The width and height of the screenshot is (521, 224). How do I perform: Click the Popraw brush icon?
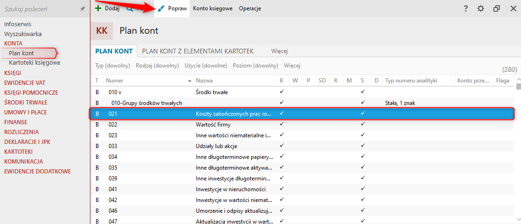click(161, 8)
